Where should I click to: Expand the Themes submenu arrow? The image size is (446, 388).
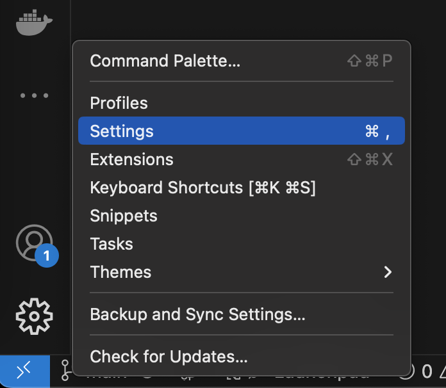click(x=387, y=272)
